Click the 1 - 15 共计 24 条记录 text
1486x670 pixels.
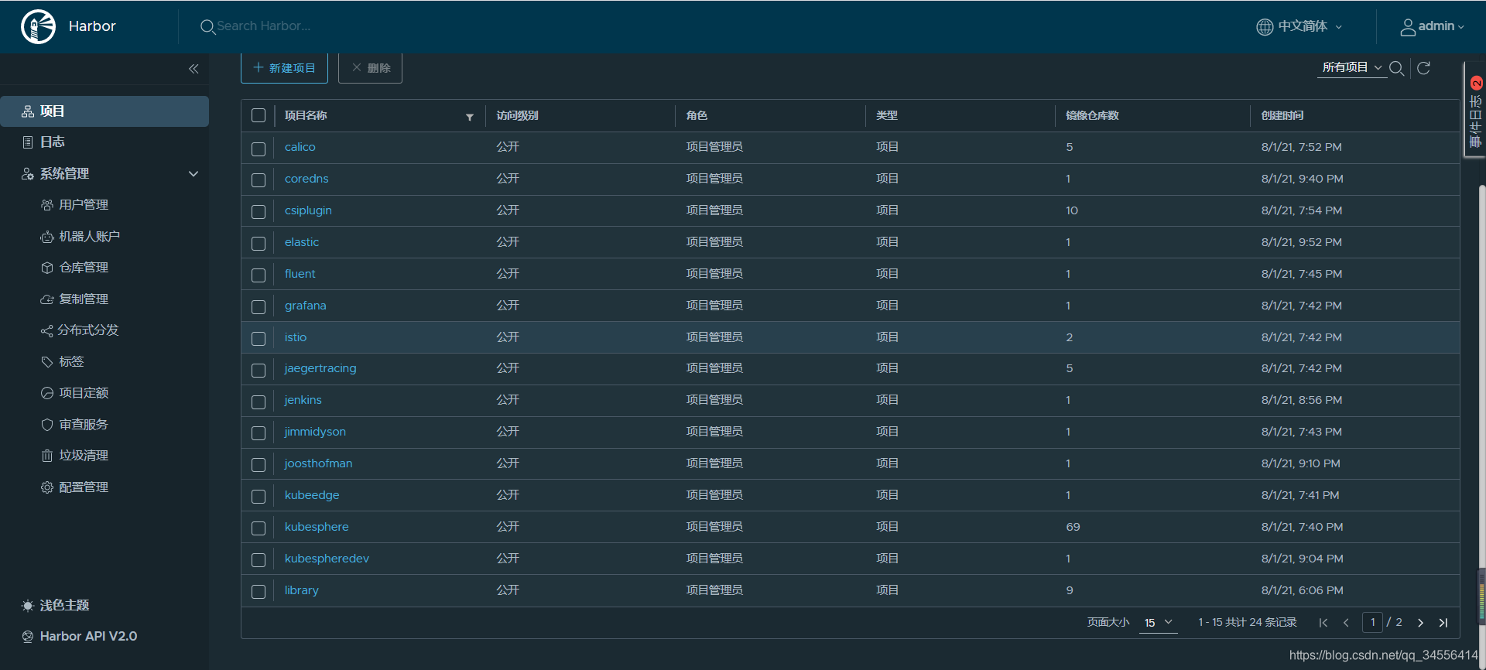1248,623
